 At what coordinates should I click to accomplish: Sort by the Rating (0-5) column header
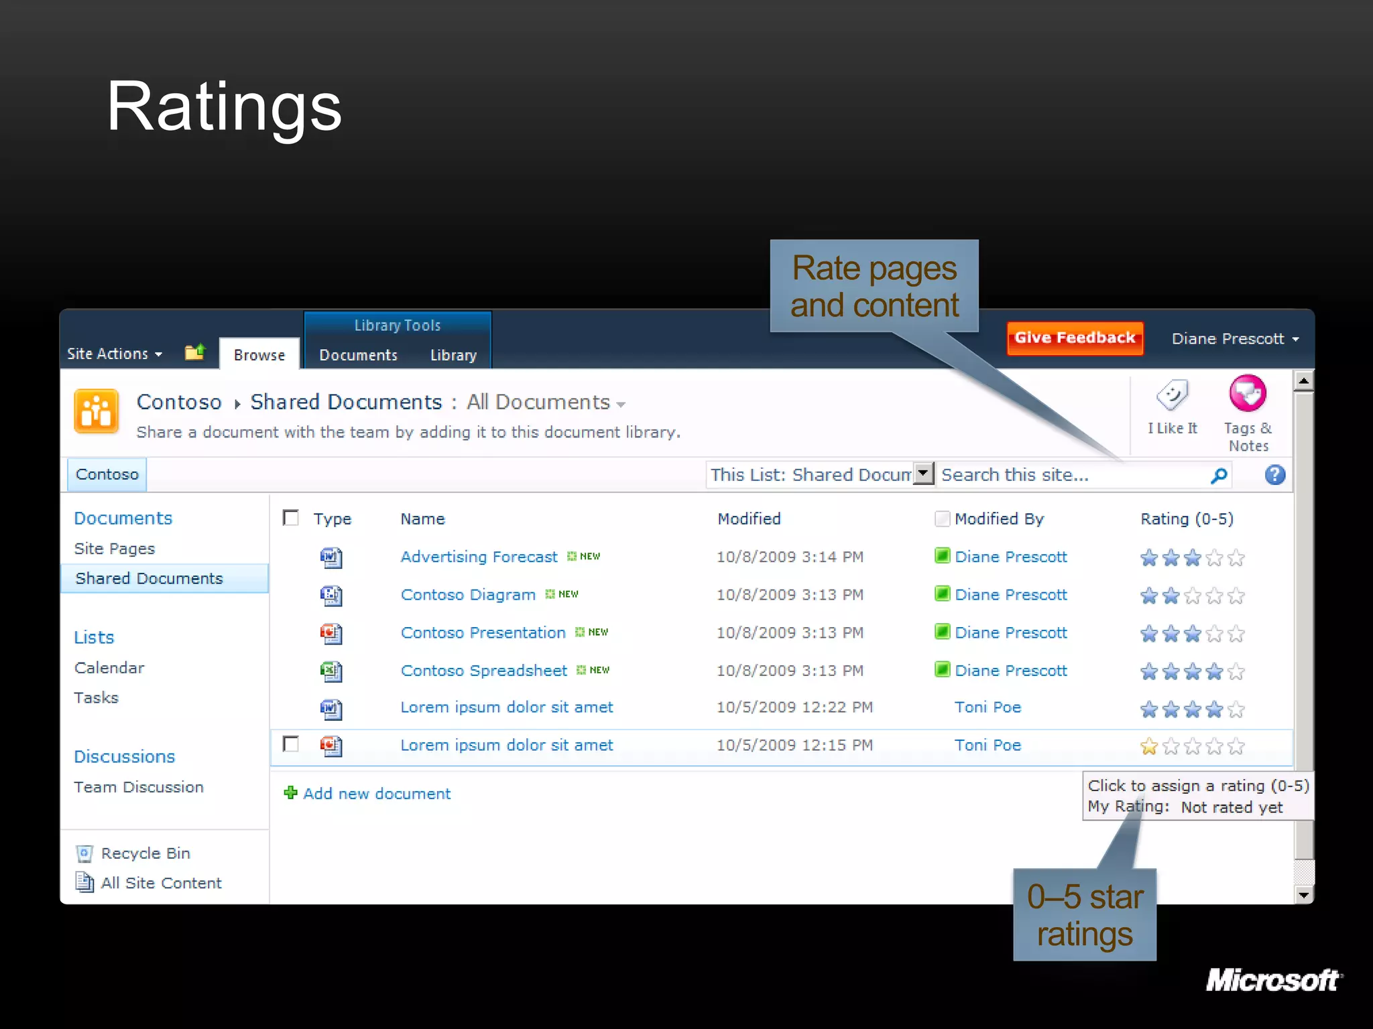1187,519
